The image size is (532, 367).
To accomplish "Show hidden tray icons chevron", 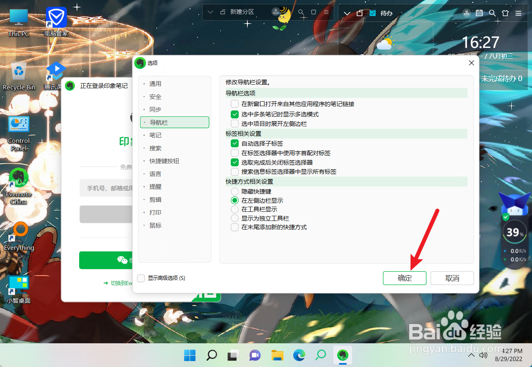I will [x=471, y=355].
